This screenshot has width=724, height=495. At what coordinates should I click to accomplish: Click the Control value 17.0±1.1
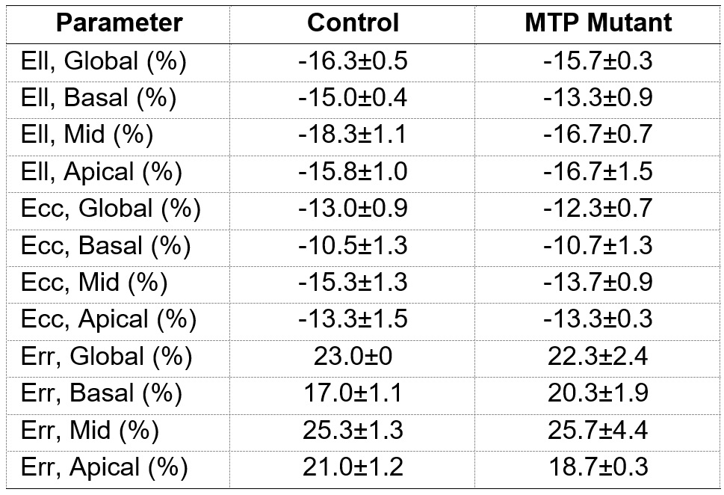point(353,394)
